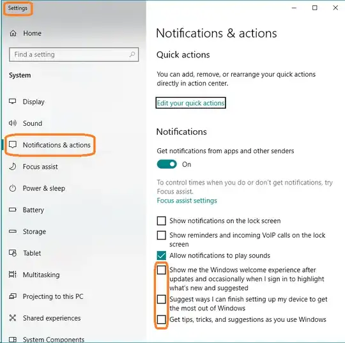This screenshot has height=343, width=345.
Task: Check Suggest ways I can finish setting up
Action: pyautogui.click(x=161, y=299)
